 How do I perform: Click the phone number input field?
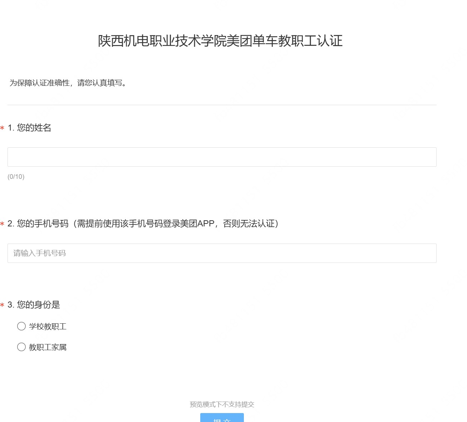[x=222, y=253]
